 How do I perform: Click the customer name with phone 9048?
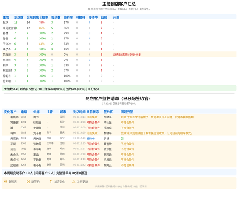14,117
